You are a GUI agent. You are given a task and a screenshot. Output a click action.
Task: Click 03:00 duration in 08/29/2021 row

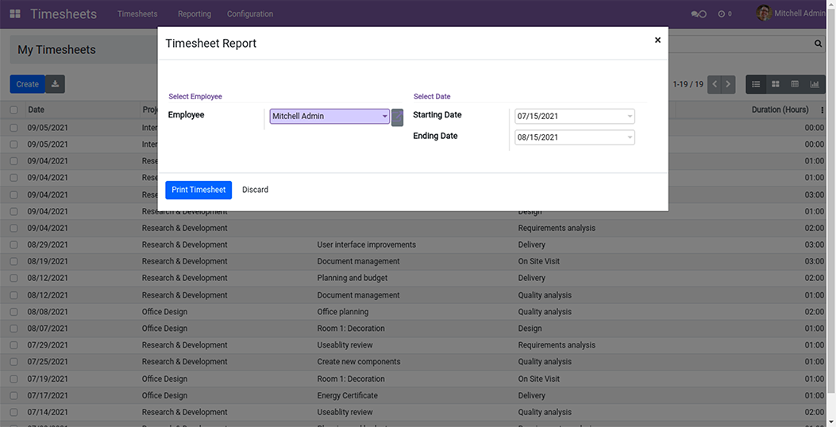814,244
